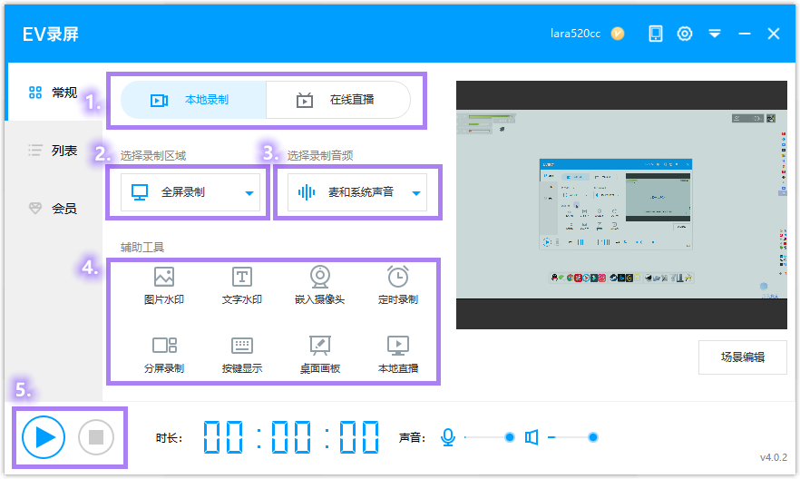The image size is (800, 479).
Task: Click the lara520cc account name
Action: pyautogui.click(x=575, y=34)
